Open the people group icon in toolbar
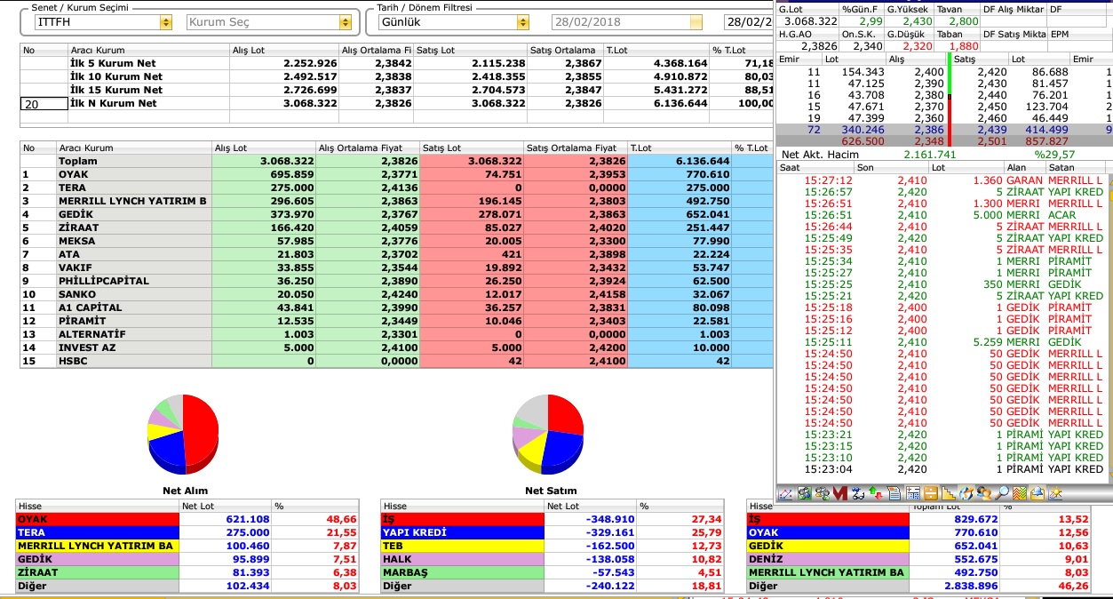This screenshot has height=599, width=1113. pyautogui.click(x=823, y=493)
